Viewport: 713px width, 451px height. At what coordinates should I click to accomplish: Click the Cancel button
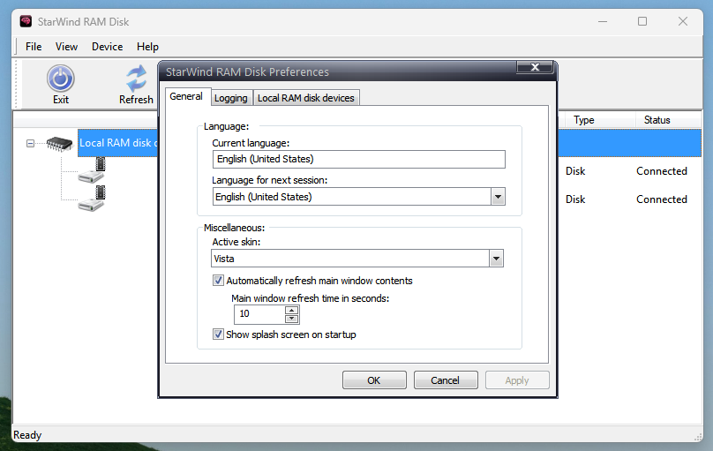446,380
